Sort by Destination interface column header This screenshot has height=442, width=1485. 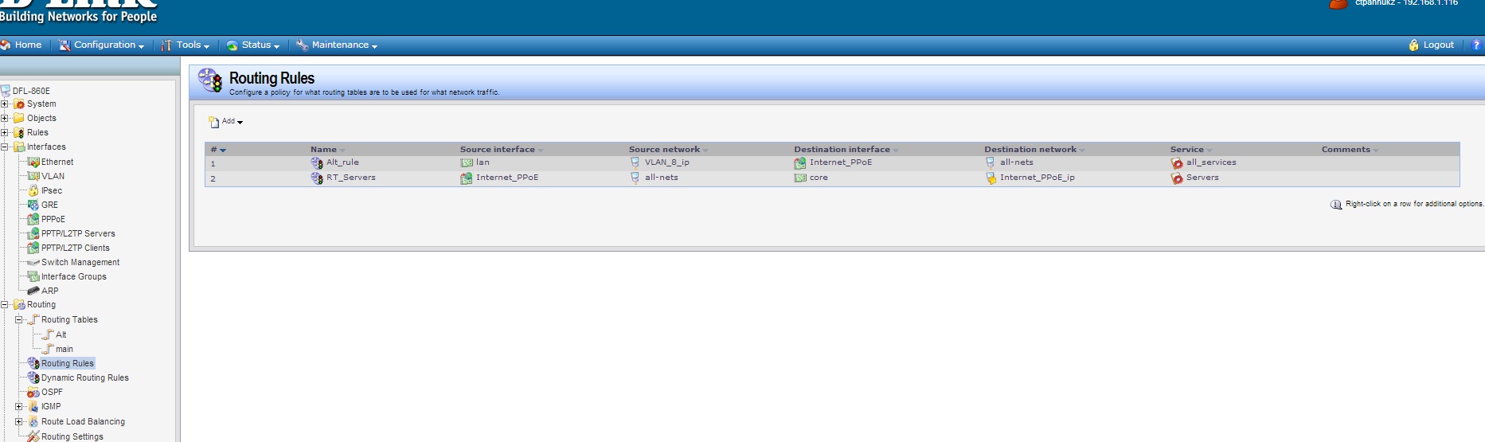pos(846,150)
